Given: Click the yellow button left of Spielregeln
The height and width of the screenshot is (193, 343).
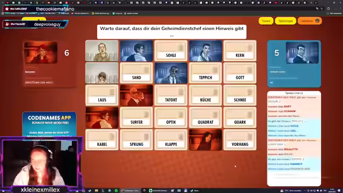Looking at the screenshot, I should coord(266,21).
